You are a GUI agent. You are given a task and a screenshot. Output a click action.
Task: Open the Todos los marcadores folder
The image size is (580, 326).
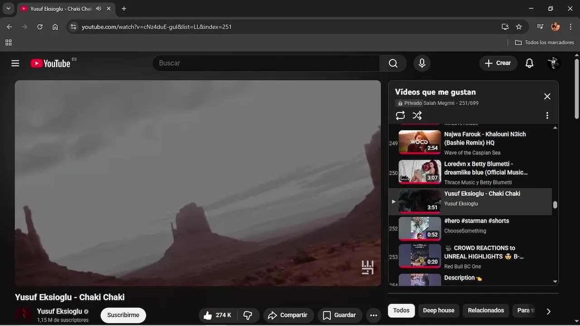click(545, 43)
